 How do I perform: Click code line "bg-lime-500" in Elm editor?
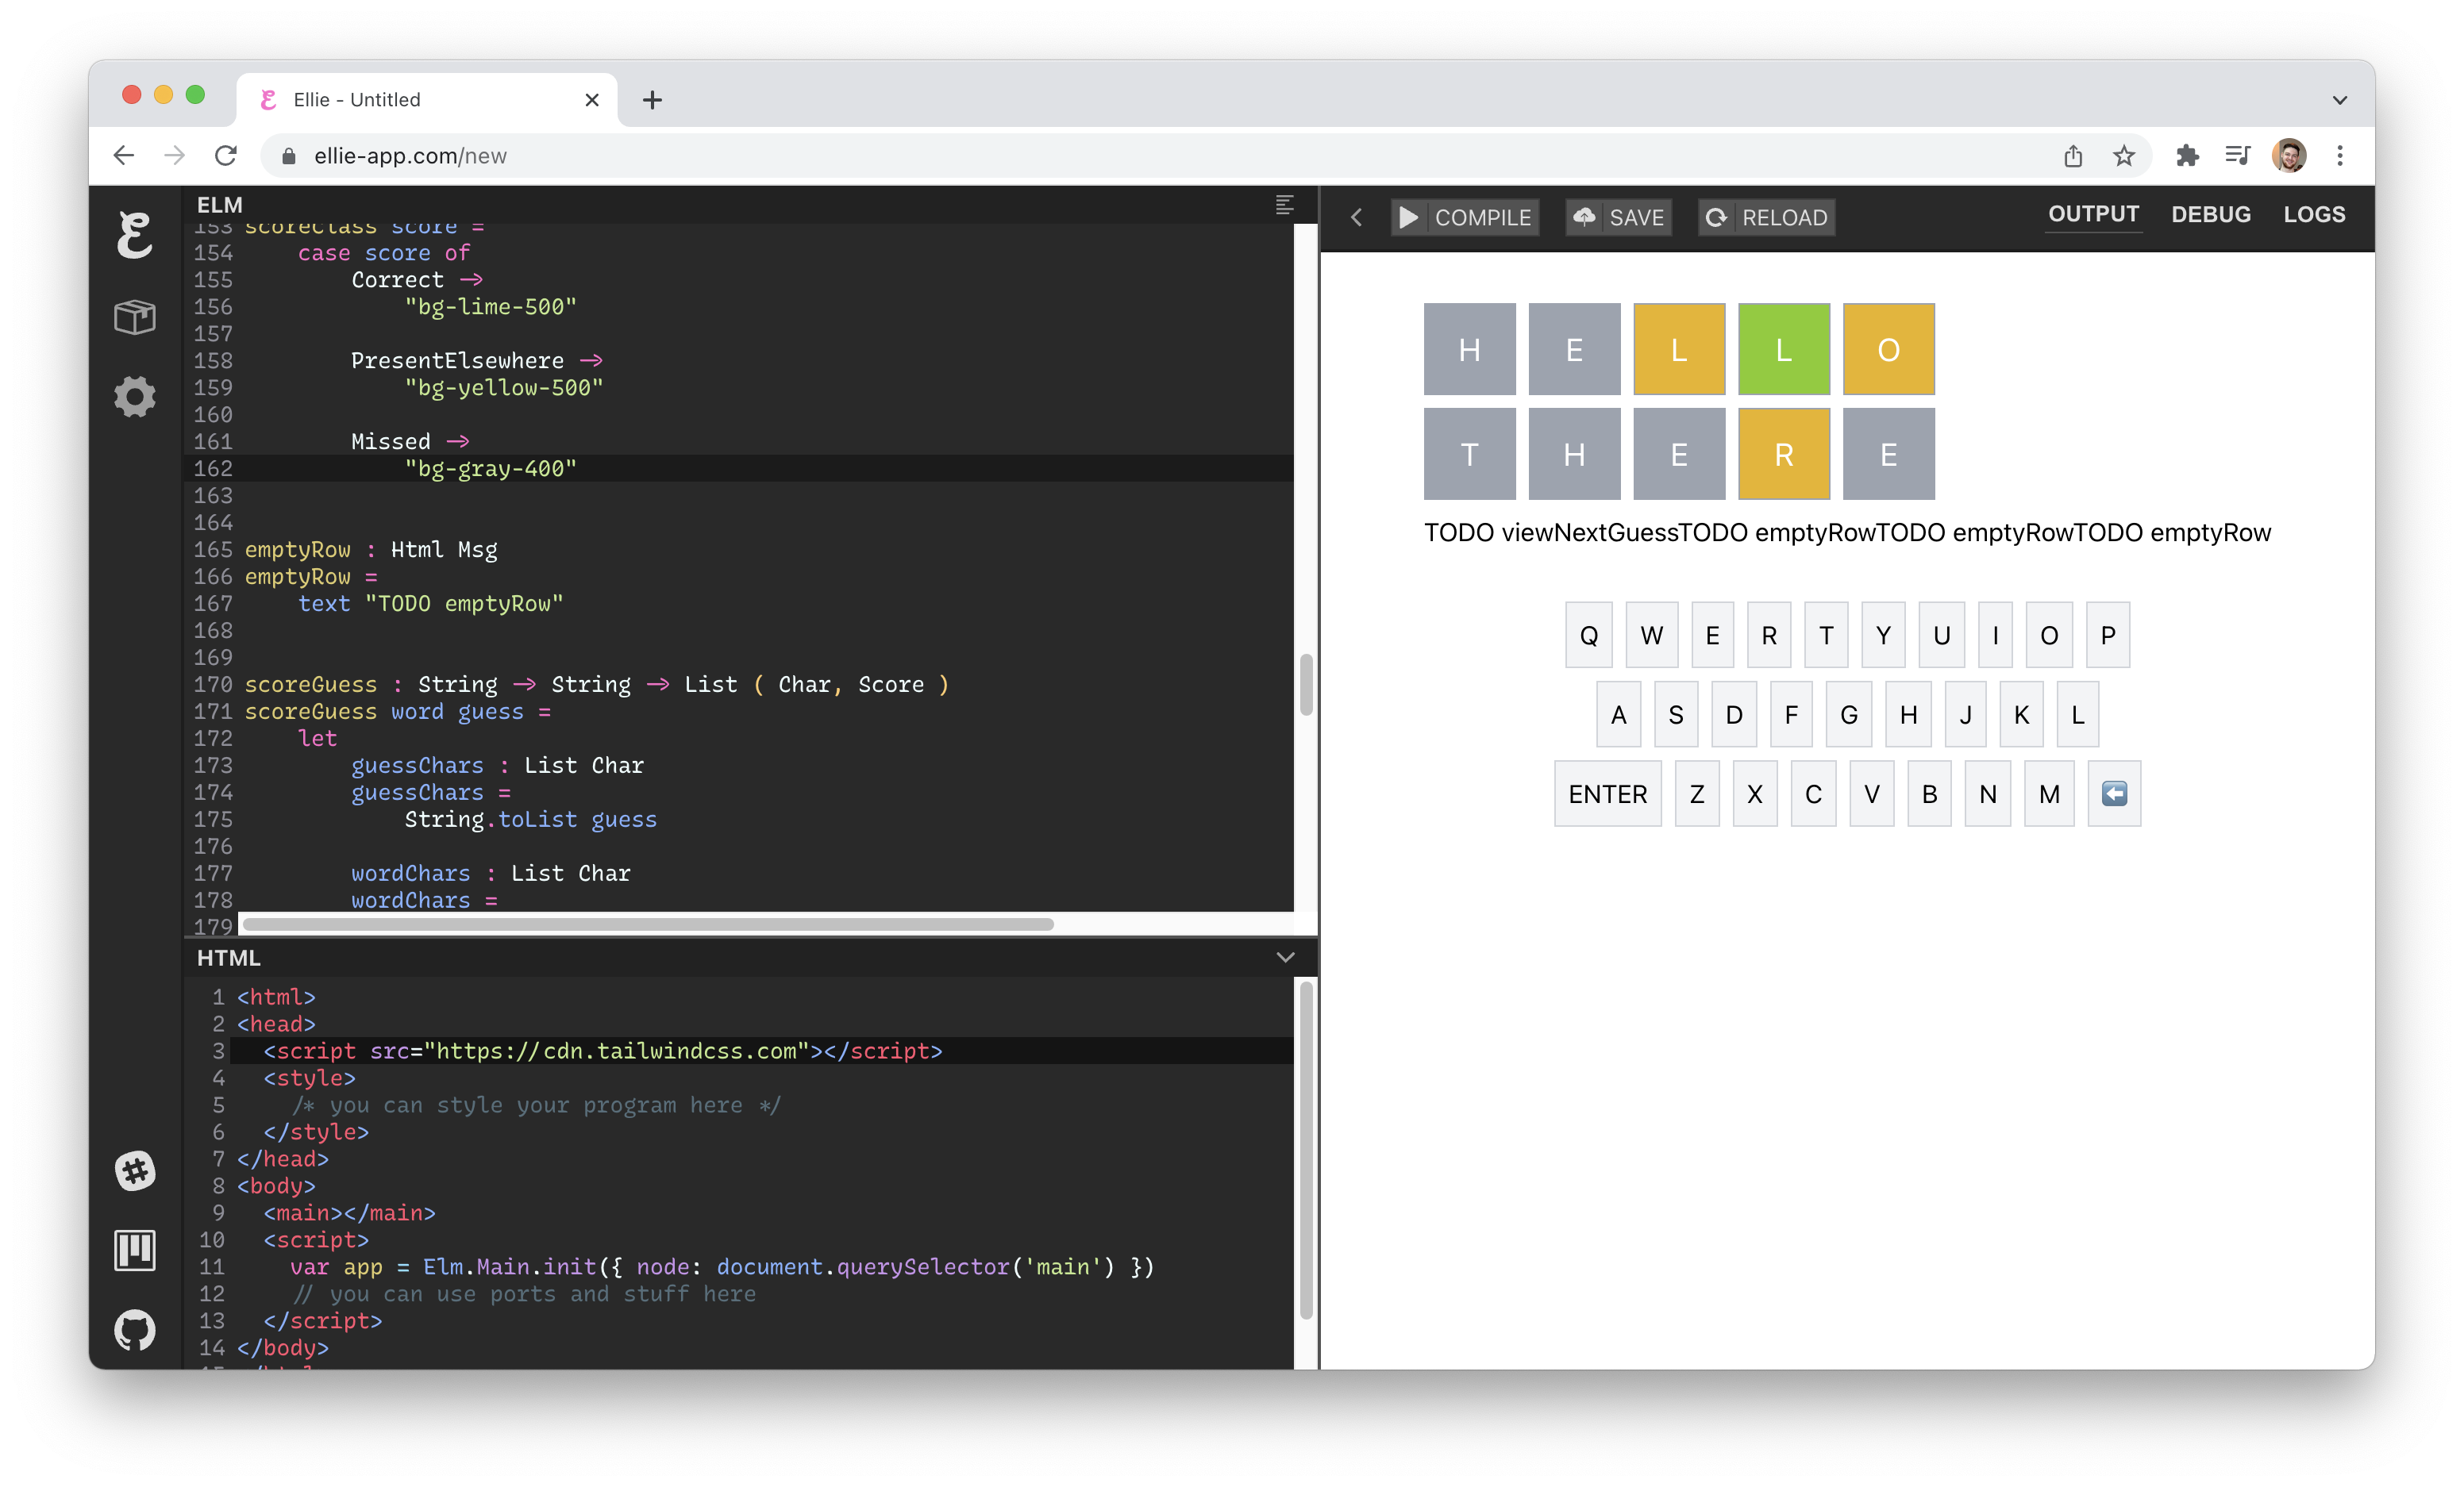(x=490, y=307)
